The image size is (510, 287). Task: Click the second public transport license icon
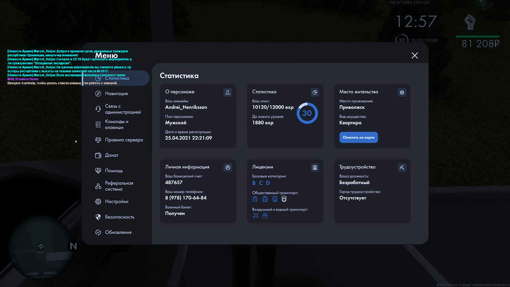click(265, 199)
